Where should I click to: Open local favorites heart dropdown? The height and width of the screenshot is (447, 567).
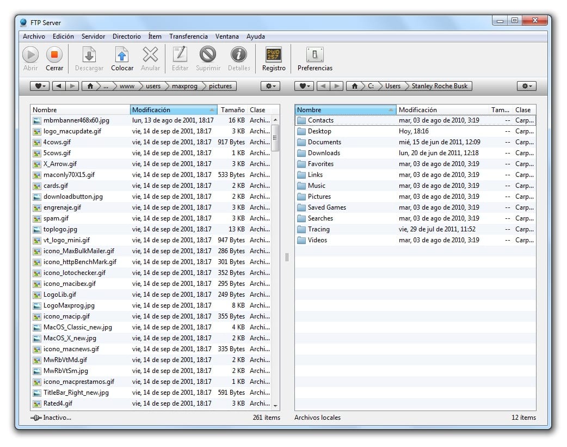(x=304, y=86)
